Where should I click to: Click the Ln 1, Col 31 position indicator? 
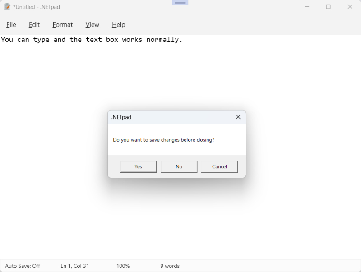pos(74,266)
